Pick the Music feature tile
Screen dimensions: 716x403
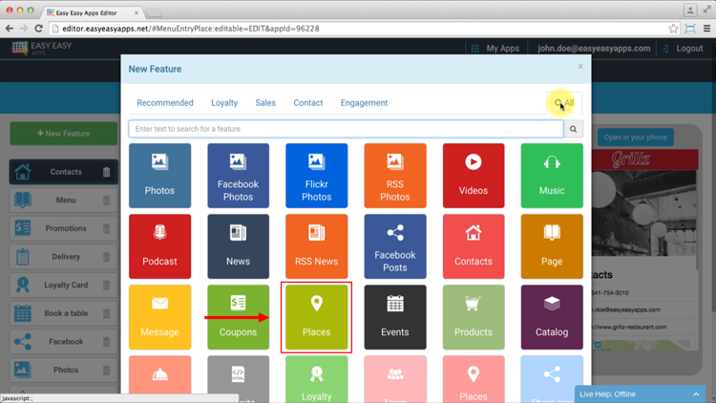pos(552,176)
